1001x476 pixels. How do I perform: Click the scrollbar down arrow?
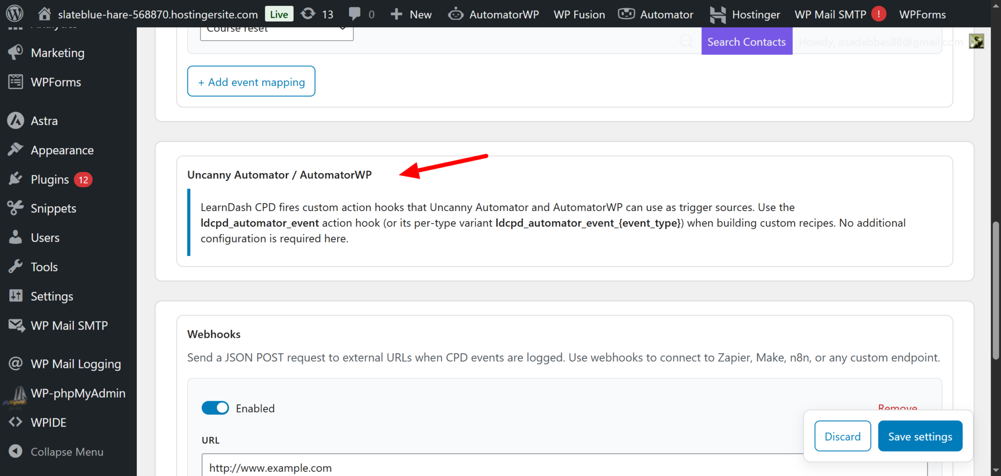point(996,471)
